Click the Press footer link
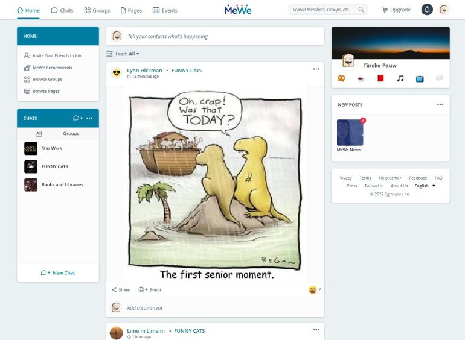Screen dimensions: 465x340 coord(352,186)
